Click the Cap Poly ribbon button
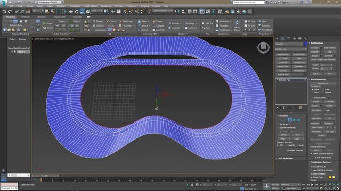 pyautogui.click(x=158, y=30)
